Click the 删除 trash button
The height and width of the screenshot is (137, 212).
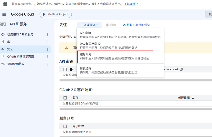tap(111, 25)
